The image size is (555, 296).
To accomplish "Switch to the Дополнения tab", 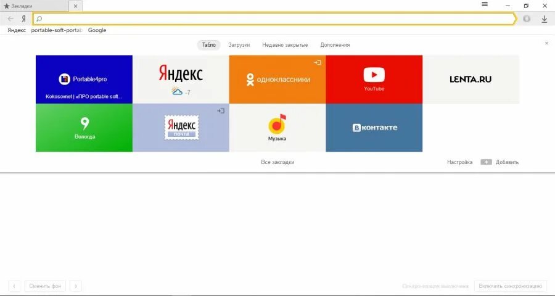I will point(335,45).
